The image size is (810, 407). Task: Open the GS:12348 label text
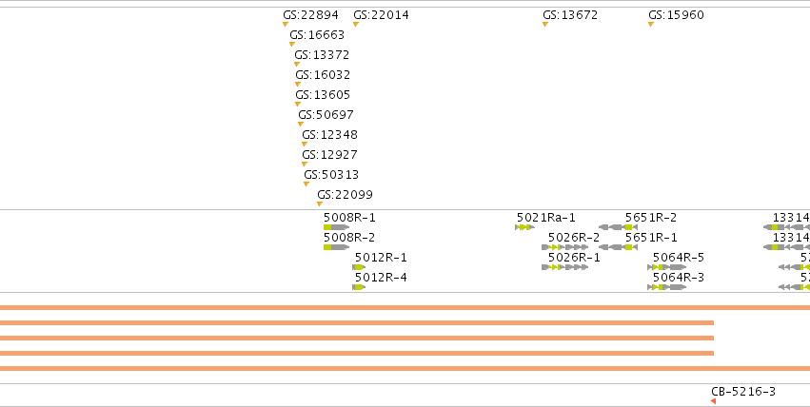pos(329,135)
